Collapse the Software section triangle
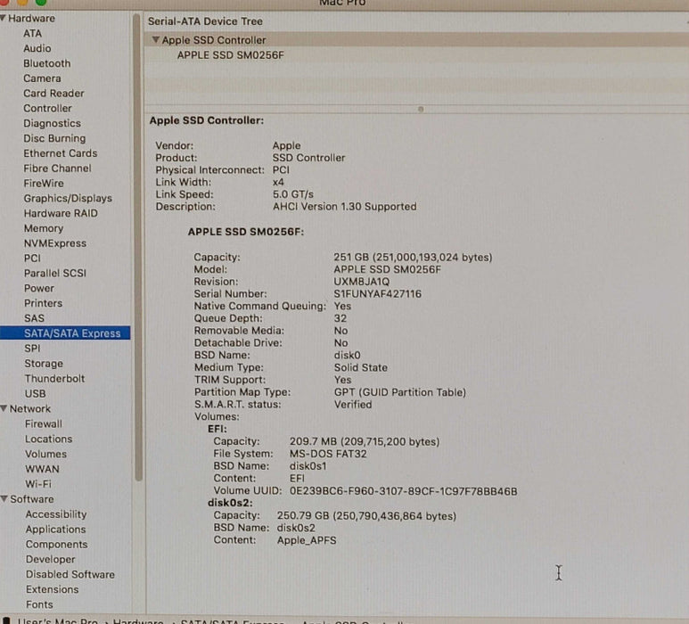The image size is (689, 624). 4,499
